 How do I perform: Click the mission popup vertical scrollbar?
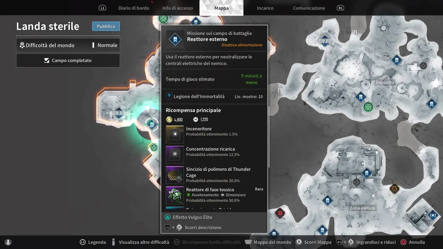269,137
